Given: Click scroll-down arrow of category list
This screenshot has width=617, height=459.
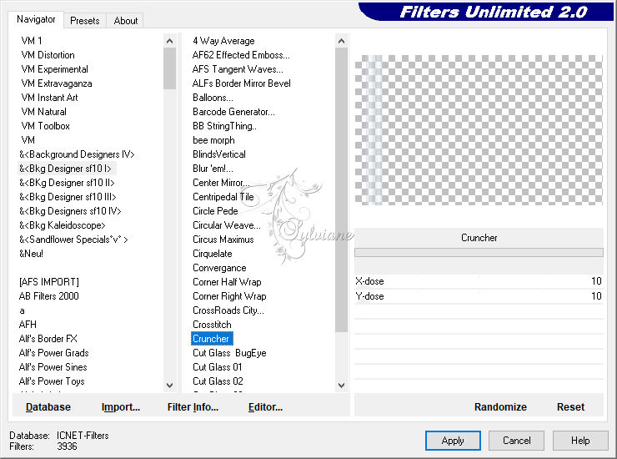Looking at the screenshot, I should tap(169, 386).
